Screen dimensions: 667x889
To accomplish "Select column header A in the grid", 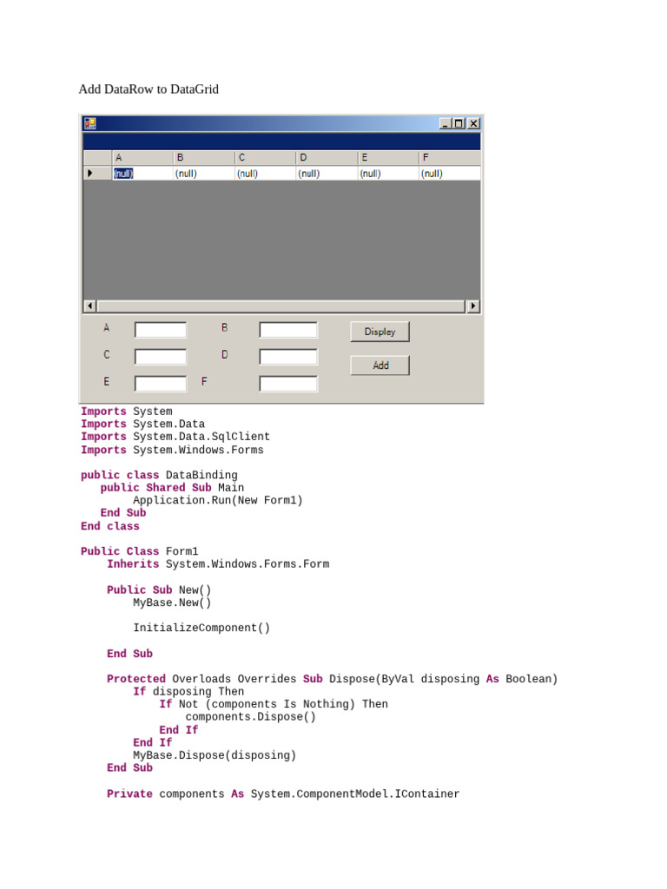I will tap(142, 158).
